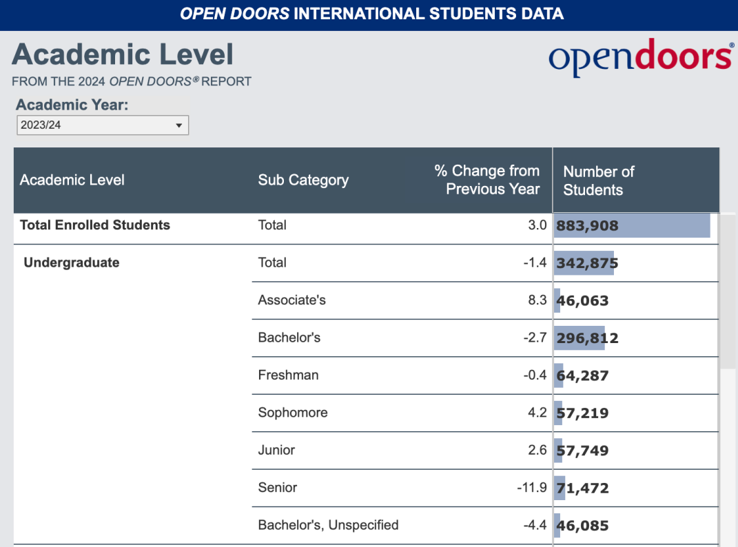Open the Academic Year 2023/24 dropdown
The height and width of the screenshot is (547, 738).
pyautogui.click(x=103, y=125)
